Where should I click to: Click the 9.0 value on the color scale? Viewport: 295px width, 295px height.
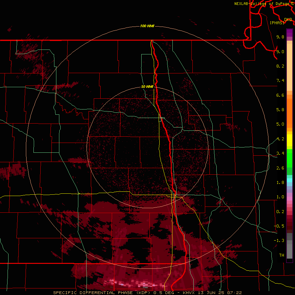coord(280,51)
